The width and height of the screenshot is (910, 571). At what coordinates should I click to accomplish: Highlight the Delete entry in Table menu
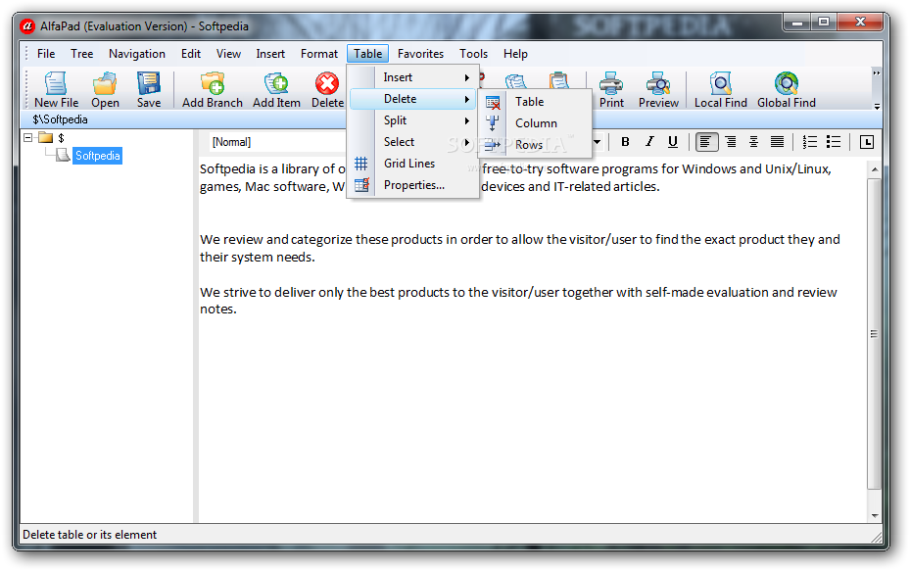pos(413,99)
